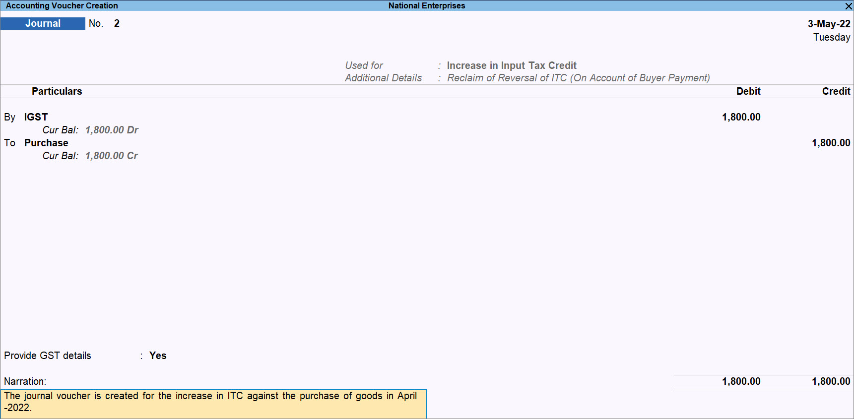Image resolution: width=854 pixels, height=419 pixels.
Task: Click the Reclaim of Reversal of ITC details
Action: coord(579,78)
